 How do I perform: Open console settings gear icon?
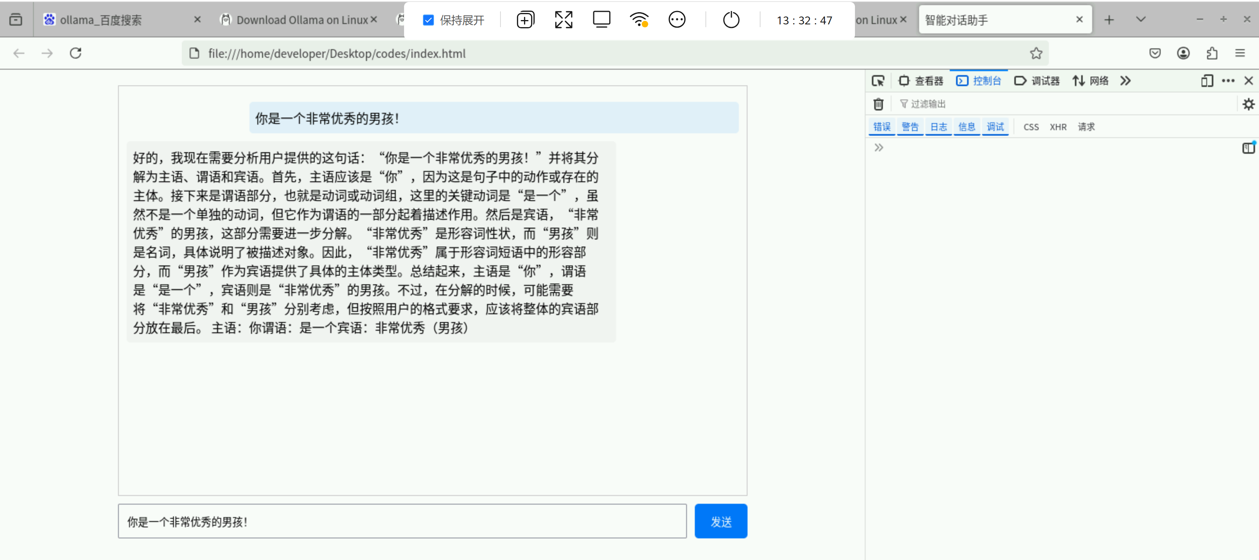coord(1248,104)
